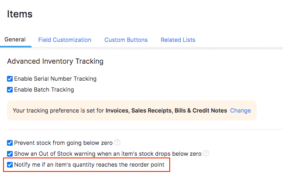This screenshot has height=178, width=283.
Task: Select the Related Lists tab
Action: [x=178, y=40]
